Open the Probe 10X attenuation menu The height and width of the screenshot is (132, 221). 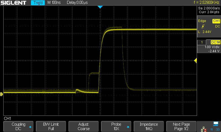click(116, 127)
